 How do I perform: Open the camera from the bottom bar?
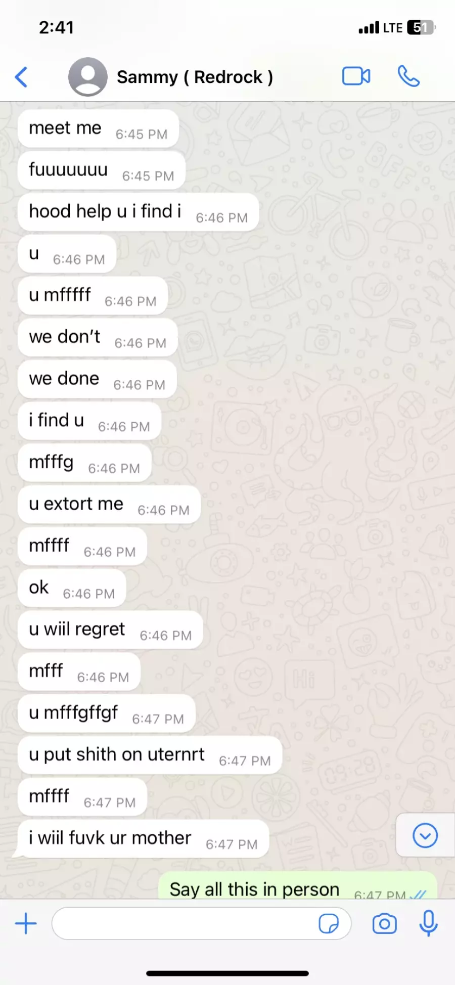[385, 924]
